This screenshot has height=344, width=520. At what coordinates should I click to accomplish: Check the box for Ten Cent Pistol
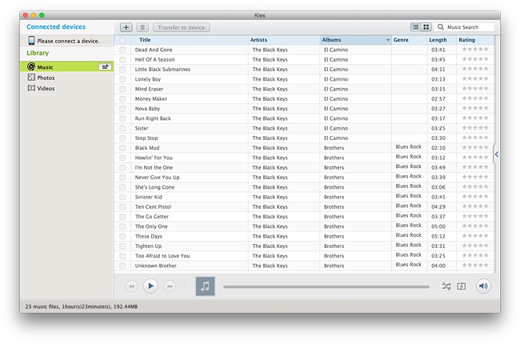tap(122, 206)
